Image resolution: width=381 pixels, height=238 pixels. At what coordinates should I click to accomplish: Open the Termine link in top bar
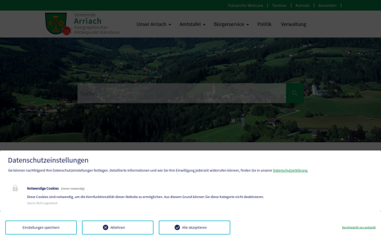279,5
